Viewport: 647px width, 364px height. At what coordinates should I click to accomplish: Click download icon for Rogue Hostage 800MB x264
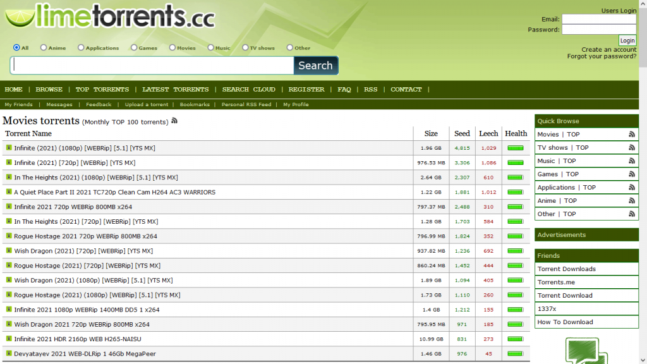(x=9, y=236)
